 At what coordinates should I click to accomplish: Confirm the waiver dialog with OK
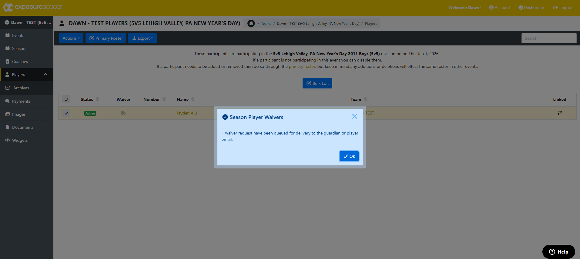click(x=349, y=156)
